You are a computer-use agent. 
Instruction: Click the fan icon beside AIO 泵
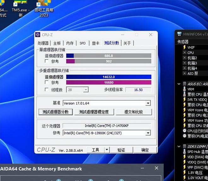click(x=184, y=73)
